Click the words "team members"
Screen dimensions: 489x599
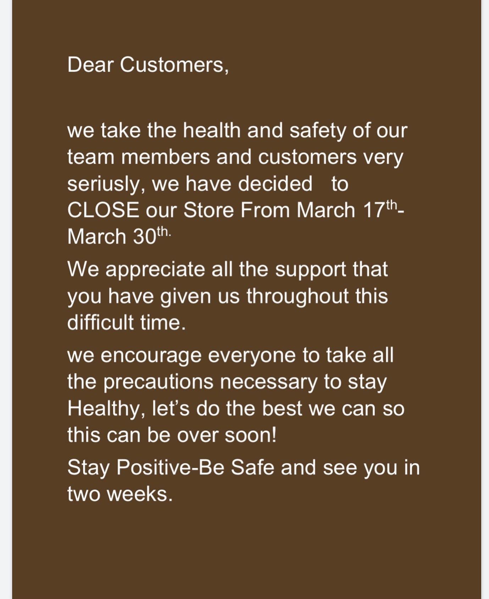(139, 157)
